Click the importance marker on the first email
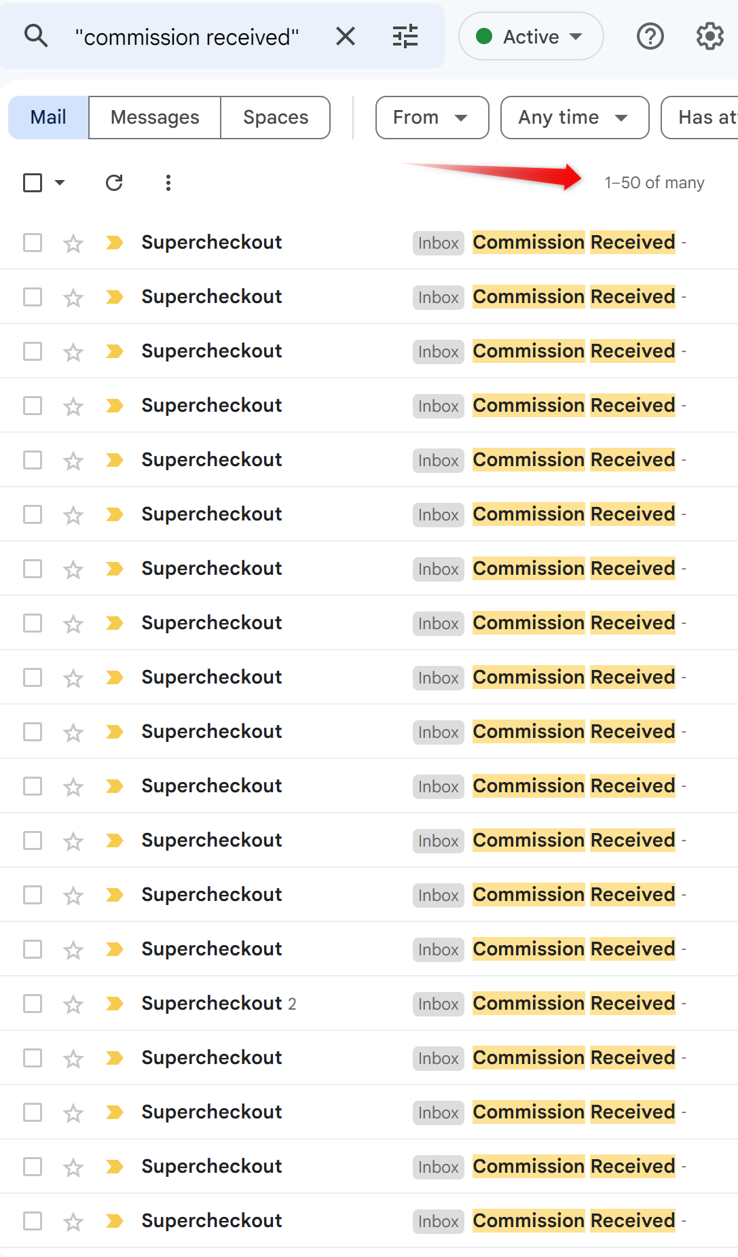This screenshot has height=1257, width=738. click(114, 243)
